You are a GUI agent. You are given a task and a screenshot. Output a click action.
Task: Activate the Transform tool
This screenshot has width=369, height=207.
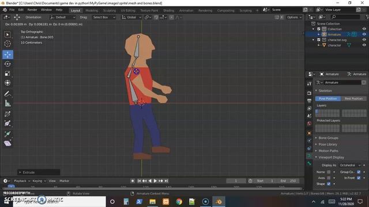(7, 83)
